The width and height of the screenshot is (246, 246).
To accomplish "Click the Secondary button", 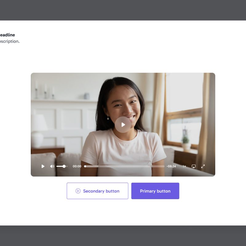I will [97, 191].
